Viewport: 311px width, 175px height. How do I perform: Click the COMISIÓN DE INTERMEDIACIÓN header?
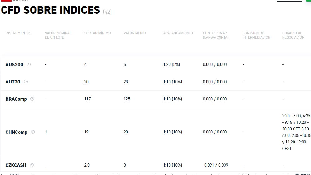pyautogui.click(x=256, y=35)
